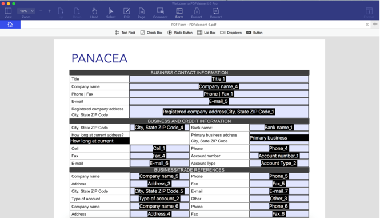380x218 pixels.
Task: Open the zoom level dropdown showing 167%
Action: click(26, 11)
